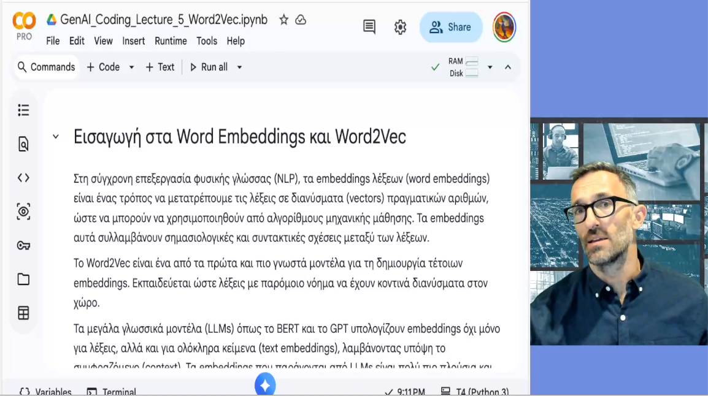
Task: Open the Code insert dropdown arrow
Action: (131, 67)
